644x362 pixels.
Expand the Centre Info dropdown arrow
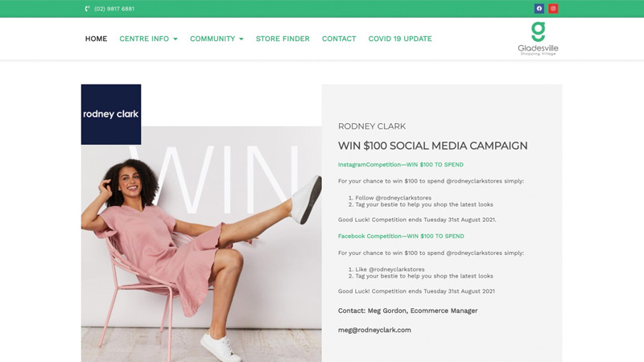click(x=175, y=39)
